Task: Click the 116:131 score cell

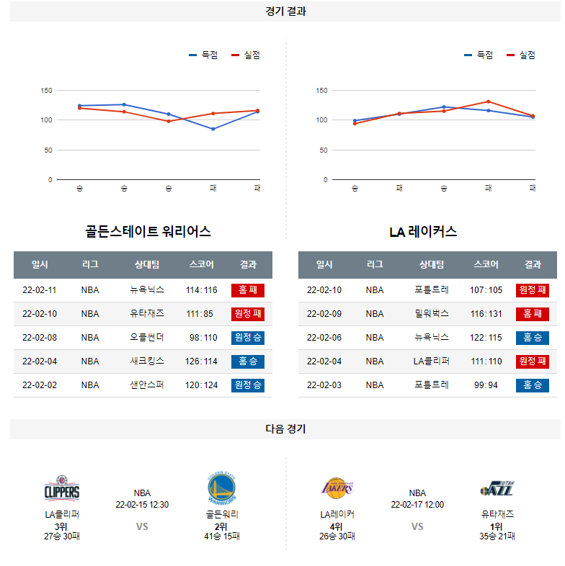Action: coord(486,314)
